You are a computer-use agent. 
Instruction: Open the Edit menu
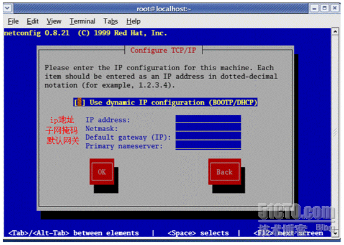point(32,21)
